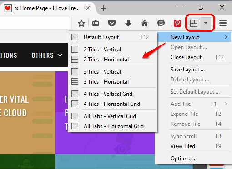Click the Pocket icon in toolbar
The image size is (232, 169).
[112, 23]
